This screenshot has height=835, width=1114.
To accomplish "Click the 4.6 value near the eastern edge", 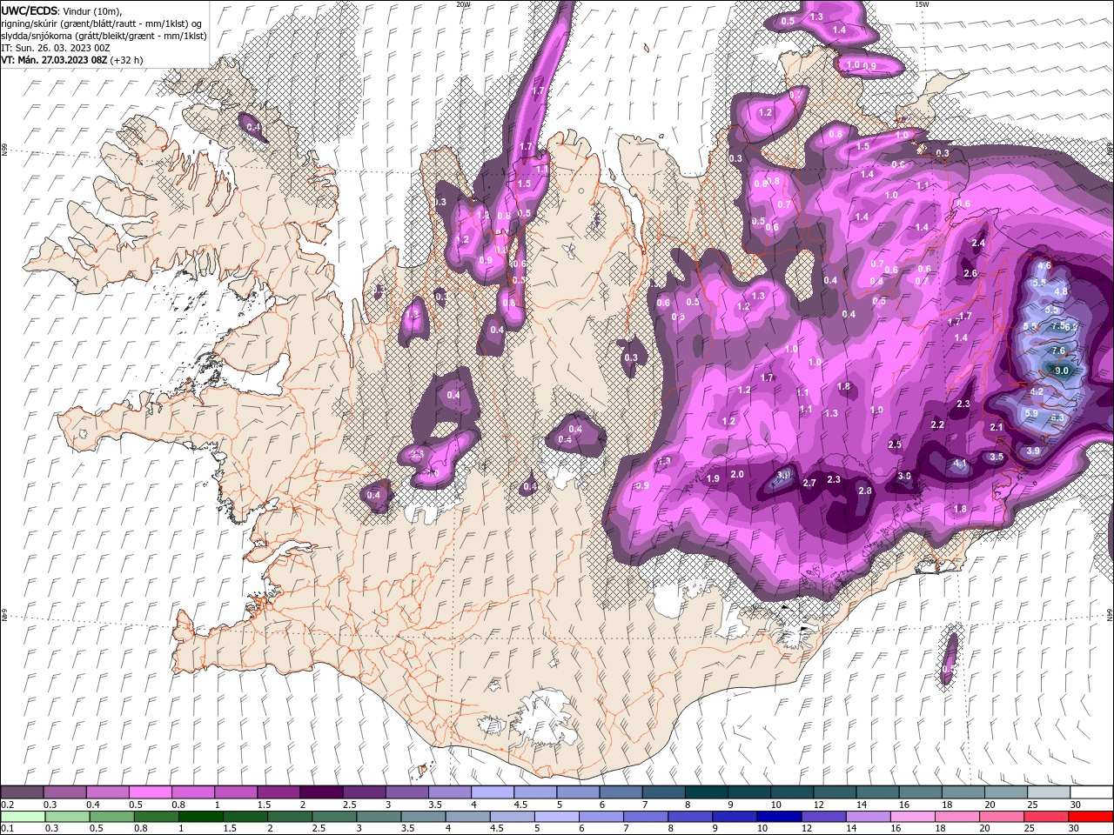I will 1045,265.
